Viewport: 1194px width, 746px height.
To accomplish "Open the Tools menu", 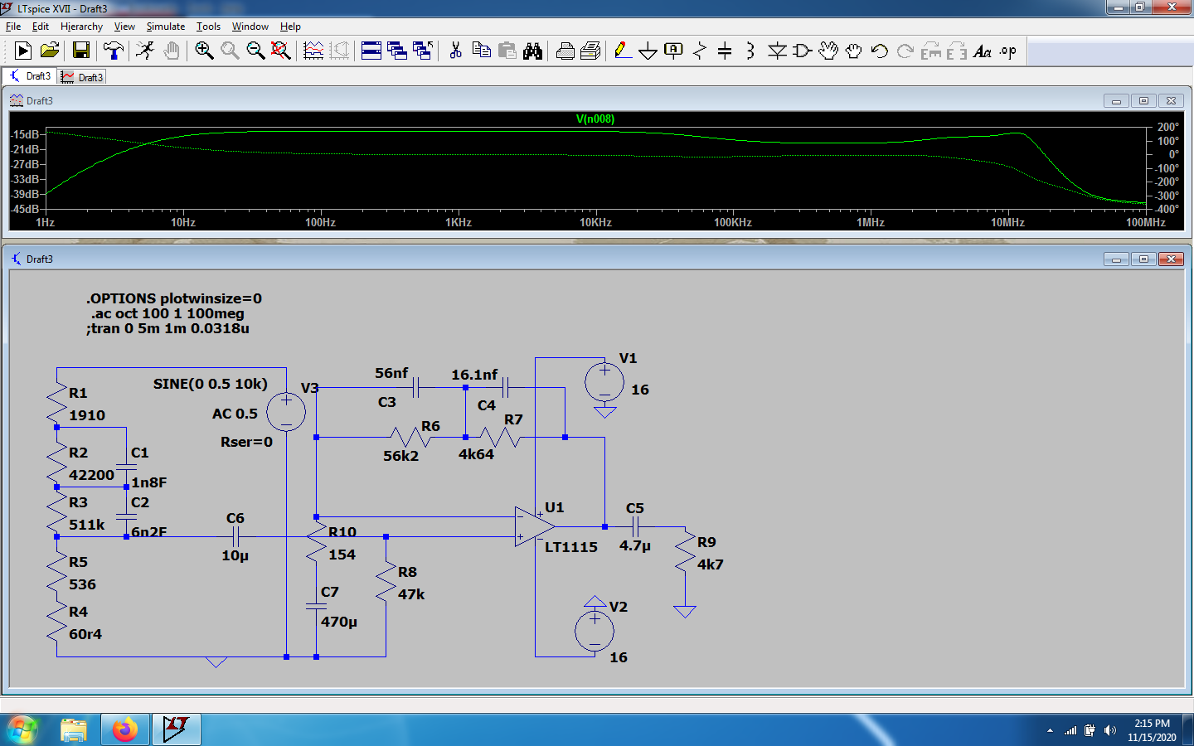I will pyautogui.click(x=208, y=27).
